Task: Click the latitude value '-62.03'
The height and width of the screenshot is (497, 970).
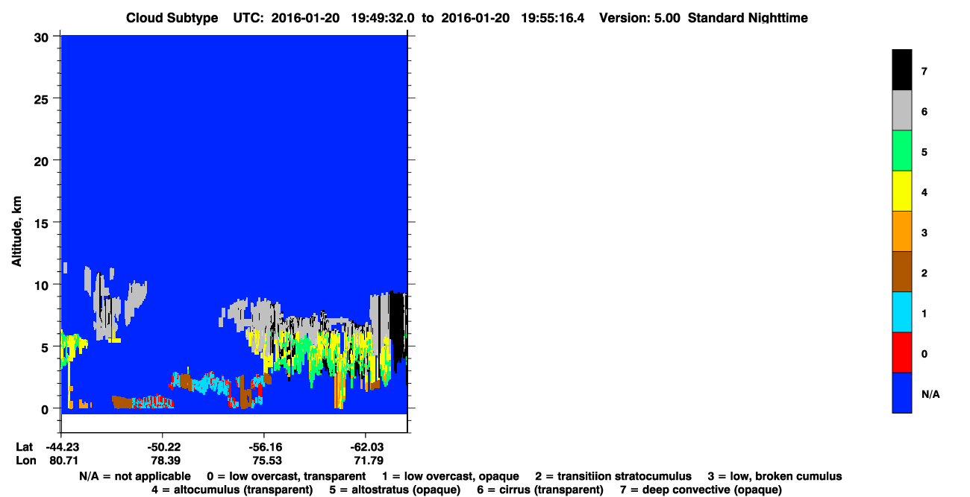Action: [x=366, y=447]
